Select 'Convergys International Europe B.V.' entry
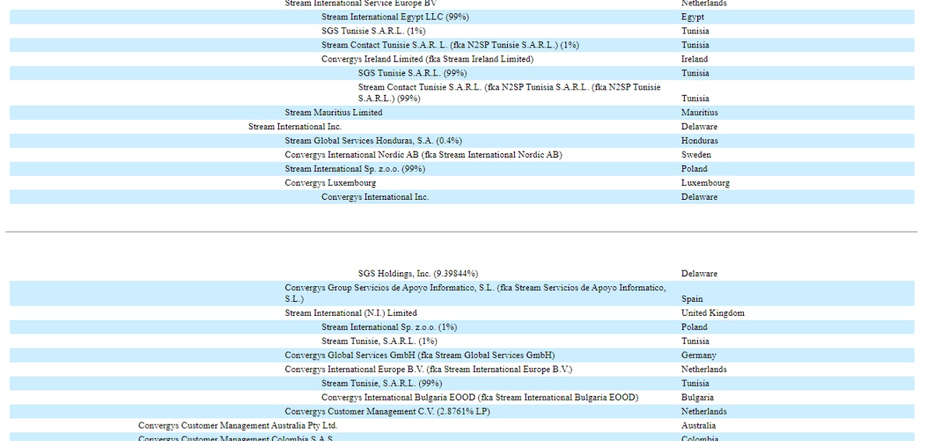This screenshot has width=934, height=441. [428, 369]
